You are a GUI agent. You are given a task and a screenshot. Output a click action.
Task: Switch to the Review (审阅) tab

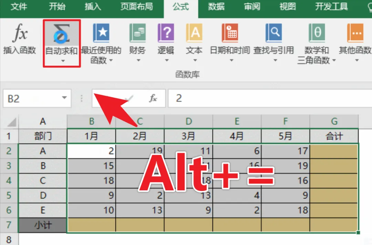(x=252, y=7)
